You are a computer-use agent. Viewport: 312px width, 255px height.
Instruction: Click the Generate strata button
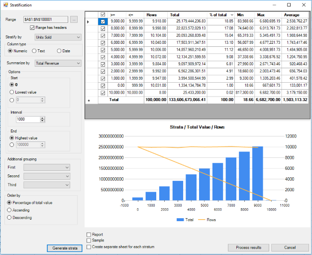65,248
